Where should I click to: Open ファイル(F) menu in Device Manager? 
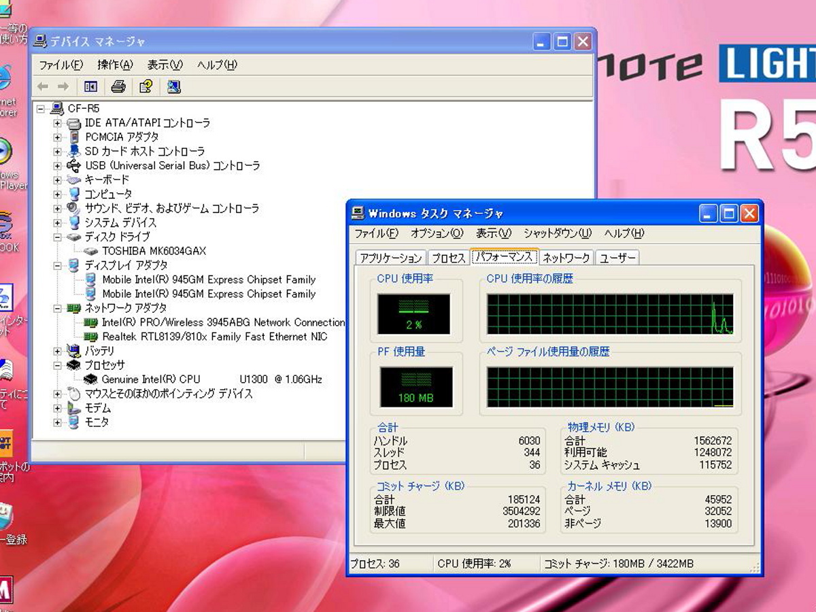[x=61, y=65]
